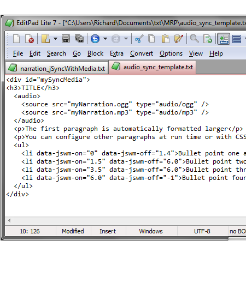This screenshot has width=246, height=283.
Task: Click the myNarration.ogg source line
Action: pos(115,104)
